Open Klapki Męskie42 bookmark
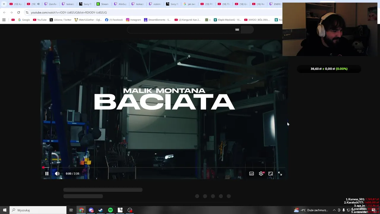The image size is (380, 214). click(x=227, y=20)
